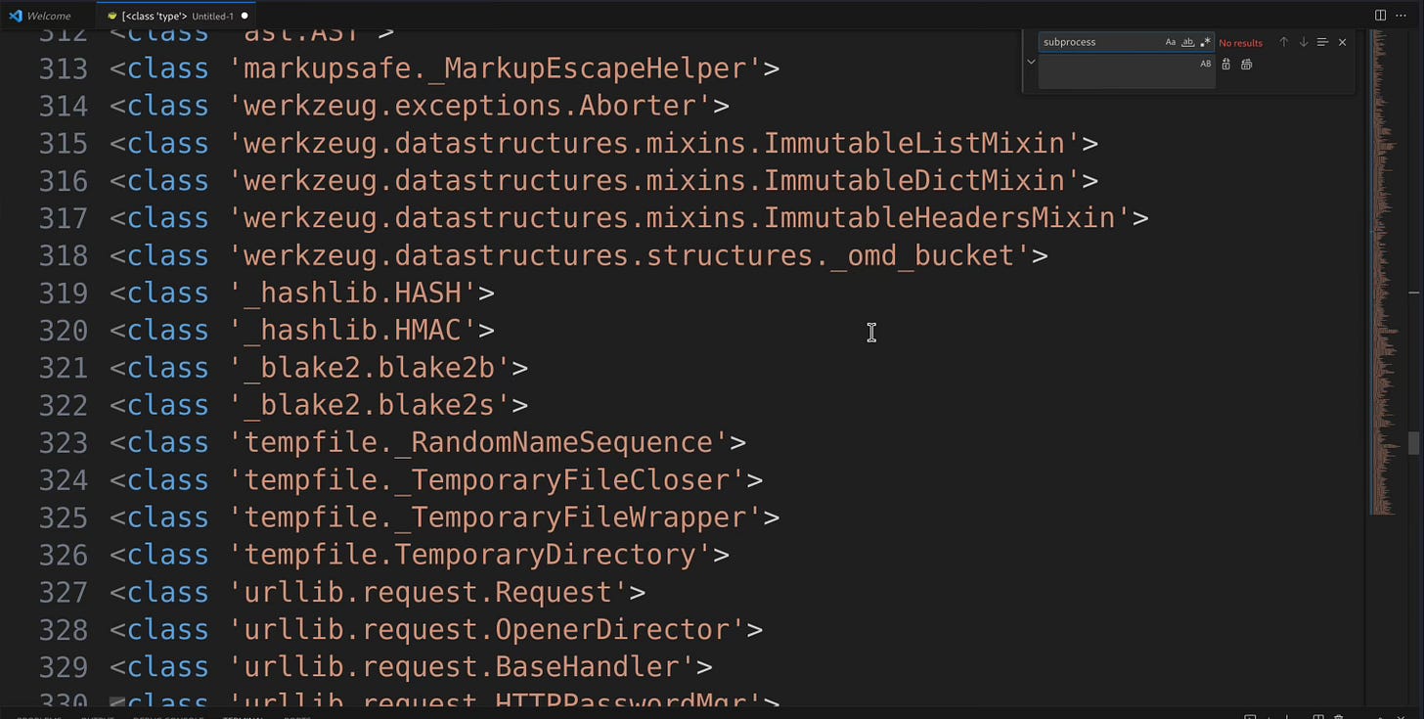Image resolution: width=1424 pixels, height=719 pixels.
Task: Click line number 325
Action: 64,517
